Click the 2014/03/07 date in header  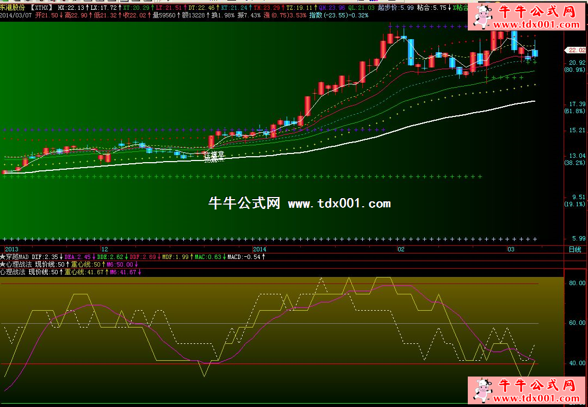pyautogui.click(x=16, y=15)
